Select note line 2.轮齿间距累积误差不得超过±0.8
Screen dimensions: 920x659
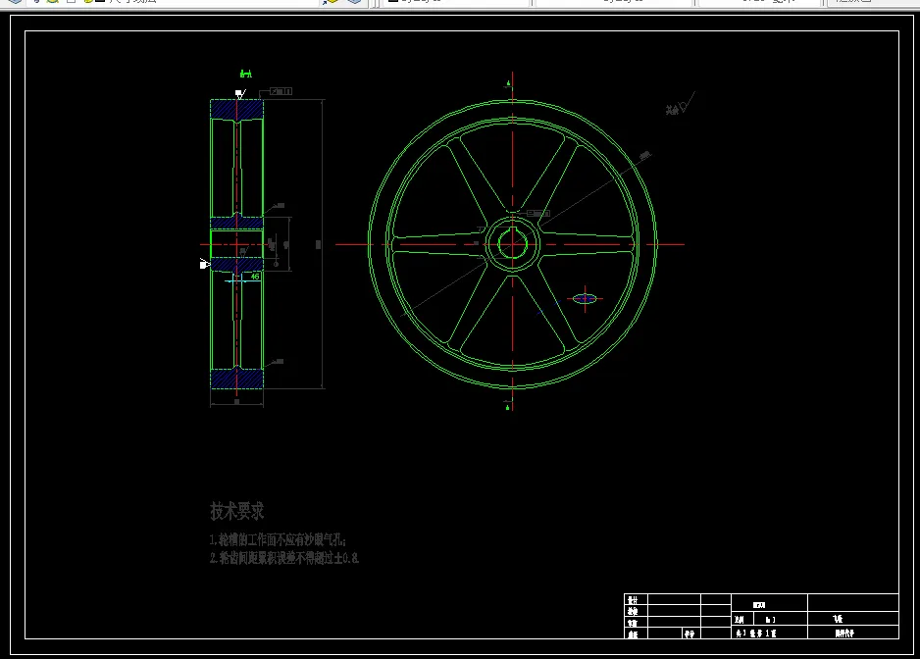tap(284, 558)
